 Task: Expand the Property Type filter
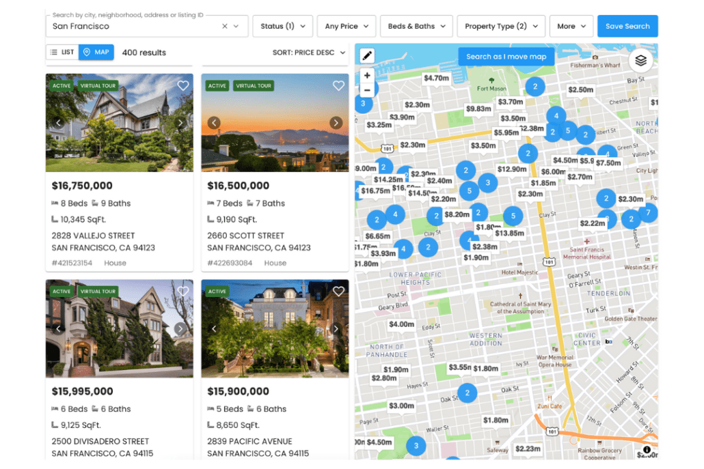[x=500, y=26]
